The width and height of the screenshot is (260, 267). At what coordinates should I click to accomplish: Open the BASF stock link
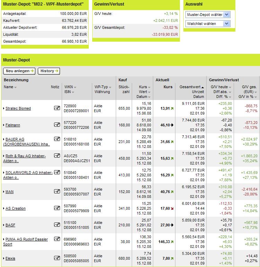(10, 225)
